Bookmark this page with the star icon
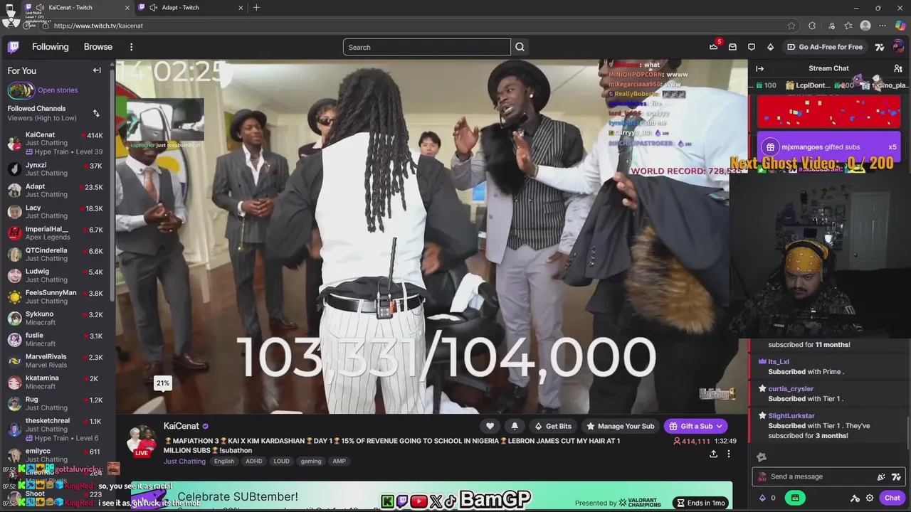The width and height of the screenshot is (911, 512). pos(791,26)
